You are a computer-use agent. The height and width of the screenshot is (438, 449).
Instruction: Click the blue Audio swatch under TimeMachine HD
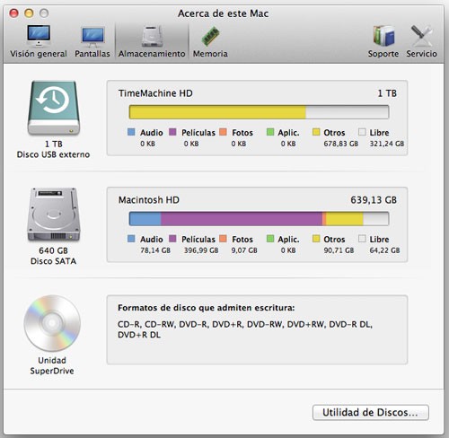131,132
